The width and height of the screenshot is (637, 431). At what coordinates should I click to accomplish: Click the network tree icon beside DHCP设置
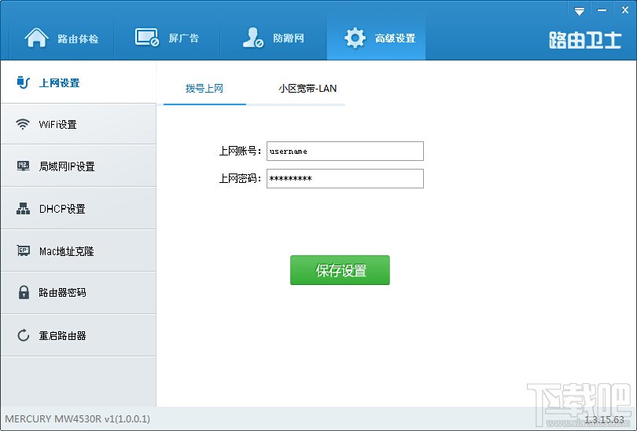[23, 208]
